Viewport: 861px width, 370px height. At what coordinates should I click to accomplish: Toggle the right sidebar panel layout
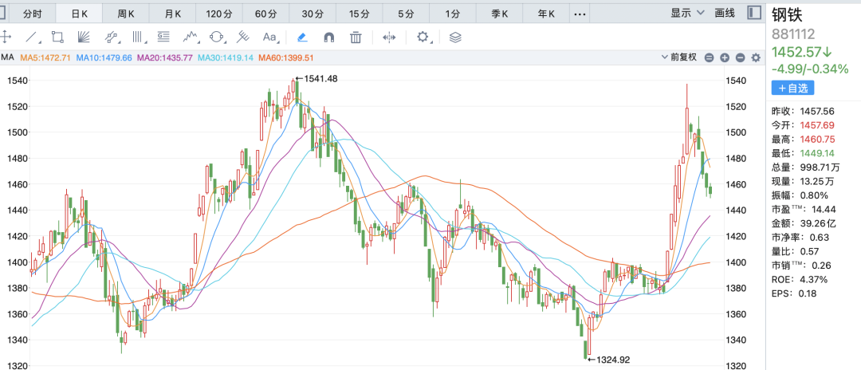[x=754, y=14]
